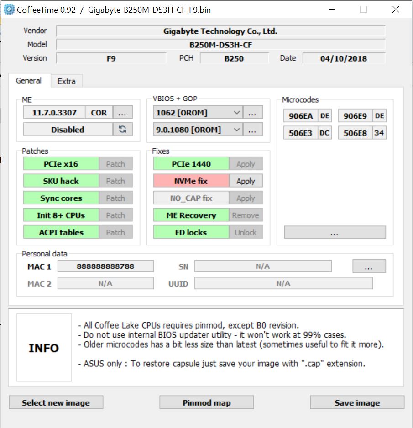The height and width of the screenshot is (428, 413).
Task: Click the CoffeeTime app icon in title bar
Action: pos(9,10)
